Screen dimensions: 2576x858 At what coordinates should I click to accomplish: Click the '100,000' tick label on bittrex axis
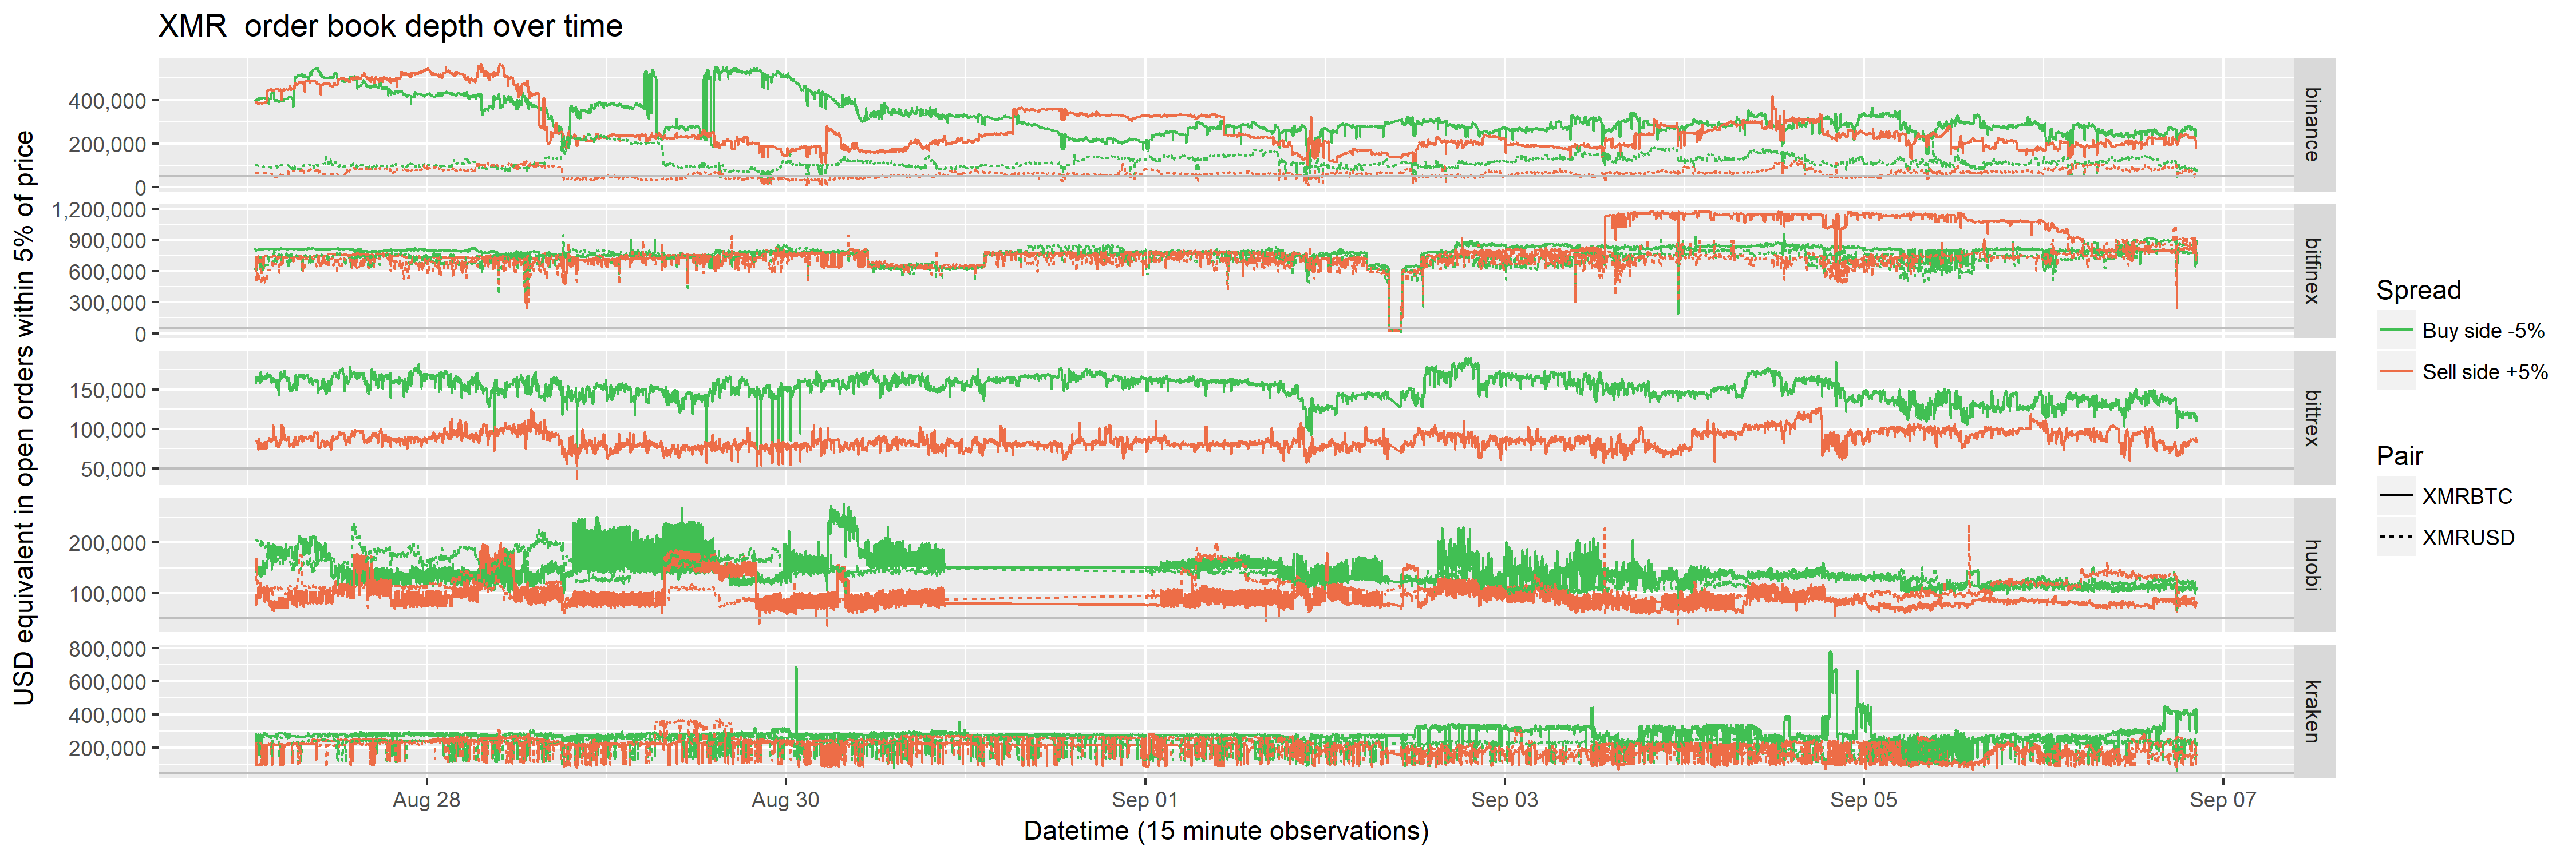coord(107,431)
